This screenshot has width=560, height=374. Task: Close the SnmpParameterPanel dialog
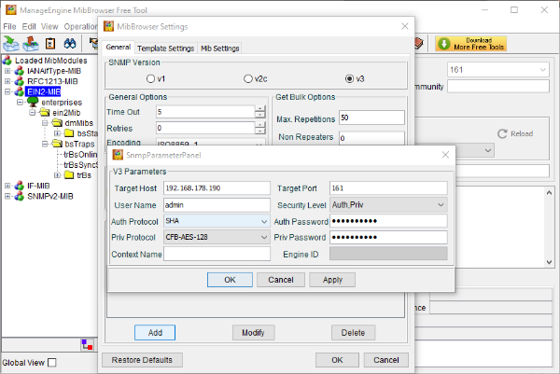(x=445, y=155)
